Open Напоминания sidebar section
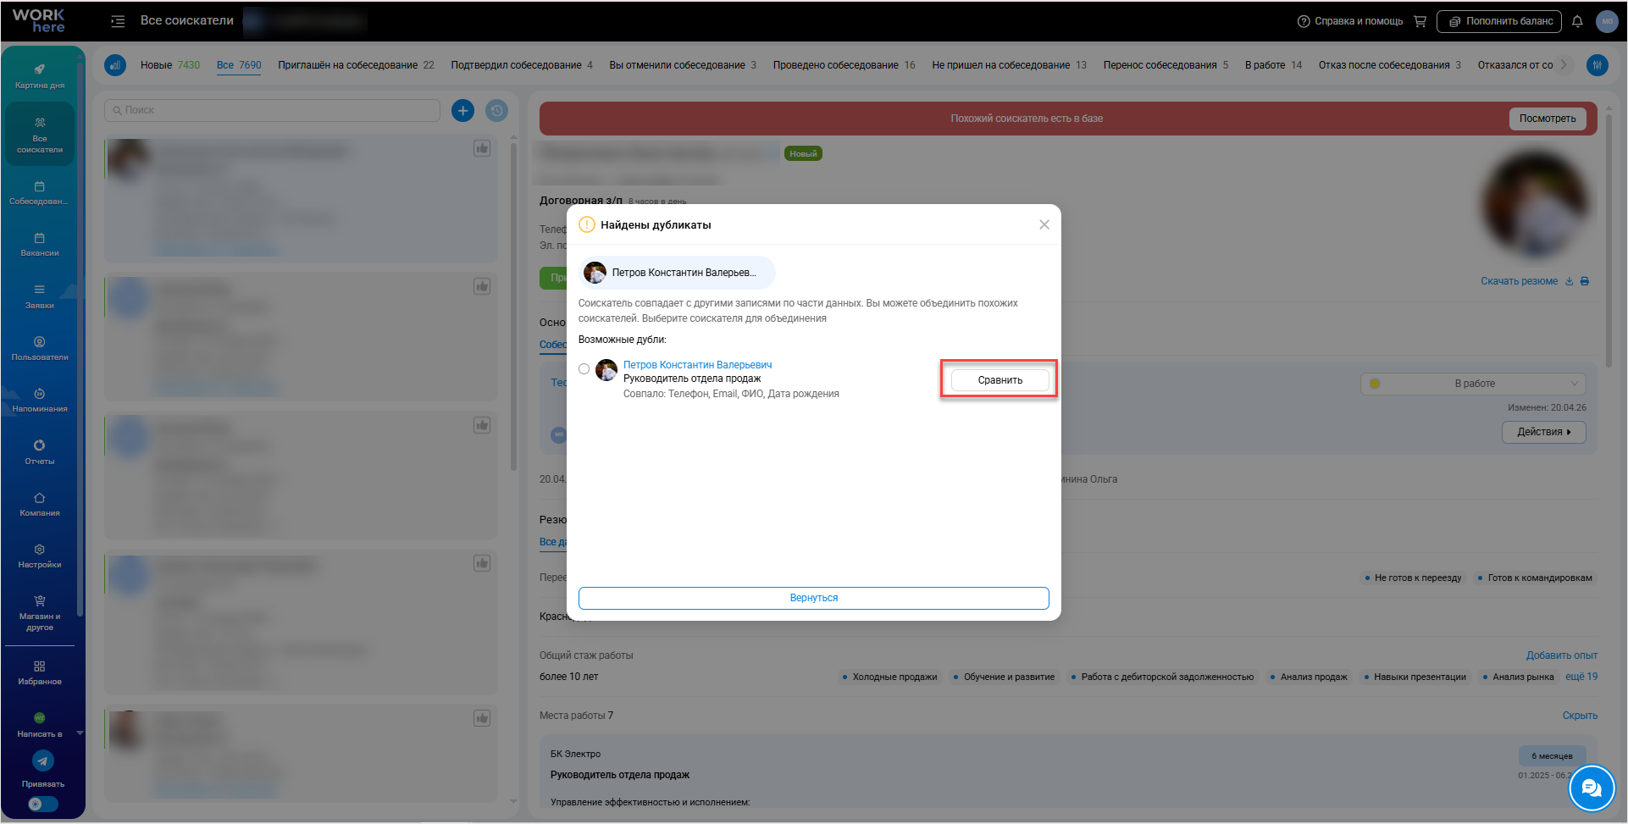Screen dimensions: 1628x824 click(x=40, y=400)
